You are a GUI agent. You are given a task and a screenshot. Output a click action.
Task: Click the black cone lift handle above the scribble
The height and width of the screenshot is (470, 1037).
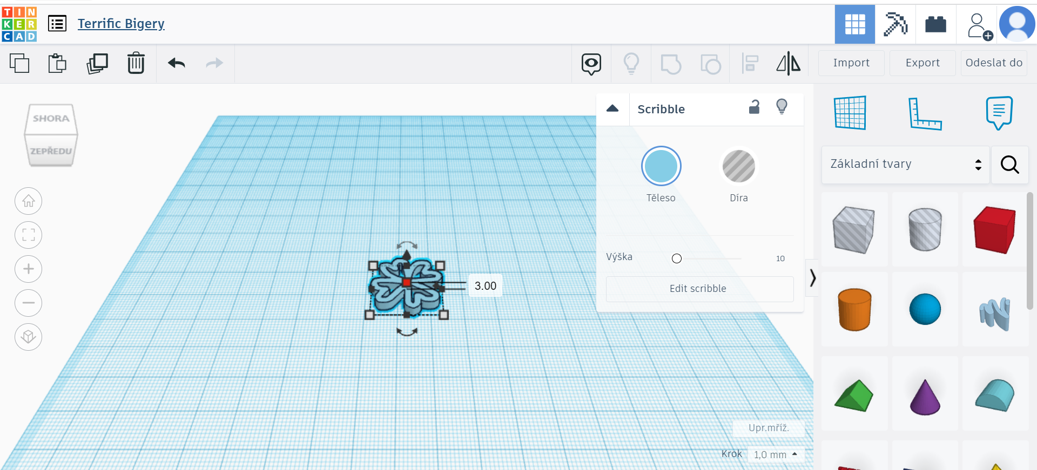(x=407, y=254)
